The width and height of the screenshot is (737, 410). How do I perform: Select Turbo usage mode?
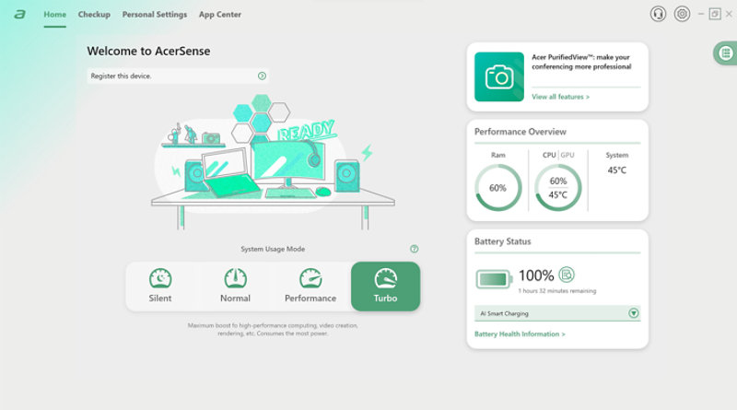[385, 286]
